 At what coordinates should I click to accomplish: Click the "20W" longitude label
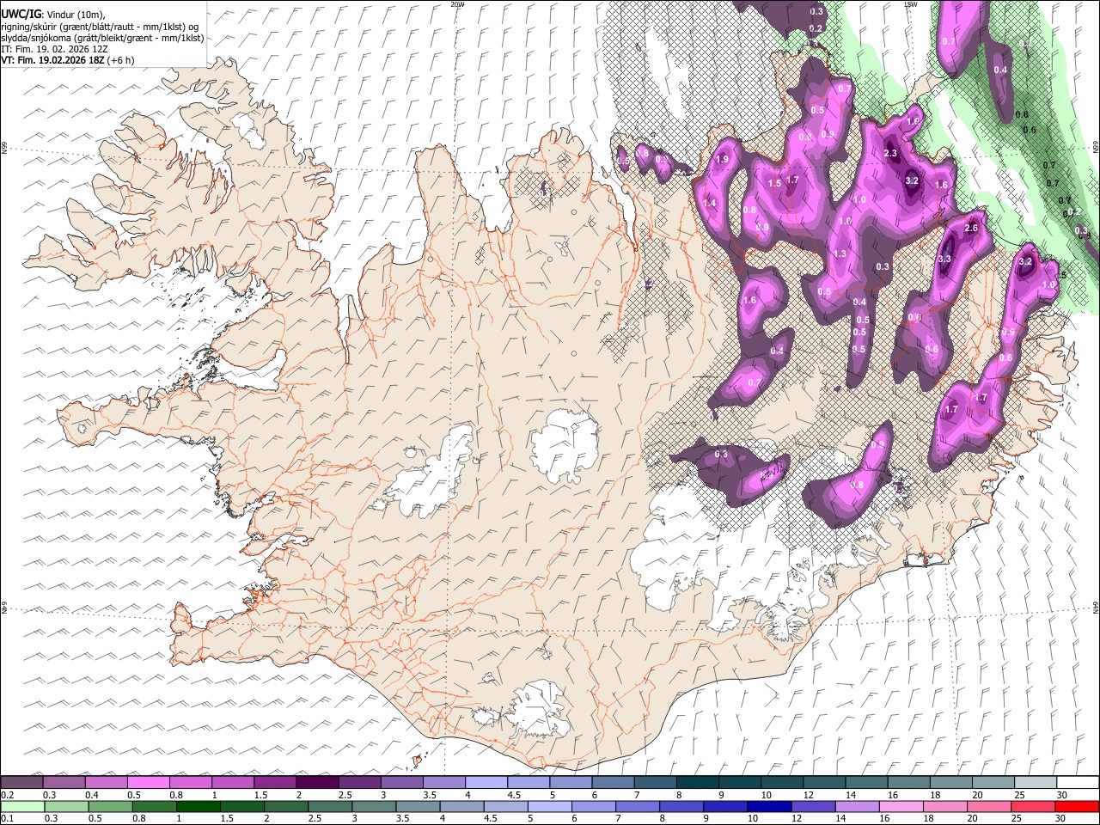pyautogui.click(x=457, y=4)
